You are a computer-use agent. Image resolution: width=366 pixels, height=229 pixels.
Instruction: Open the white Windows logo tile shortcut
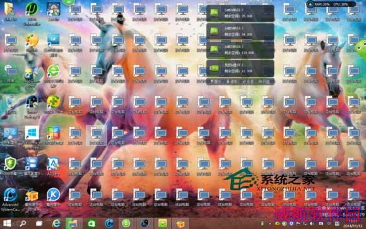pos(32,133)
